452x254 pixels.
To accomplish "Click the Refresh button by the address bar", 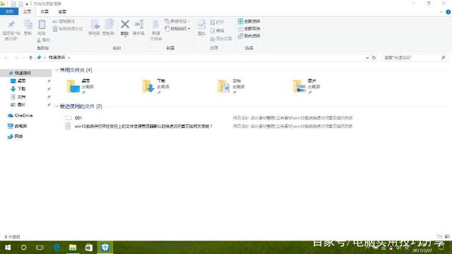I will [x=374, y=58].
